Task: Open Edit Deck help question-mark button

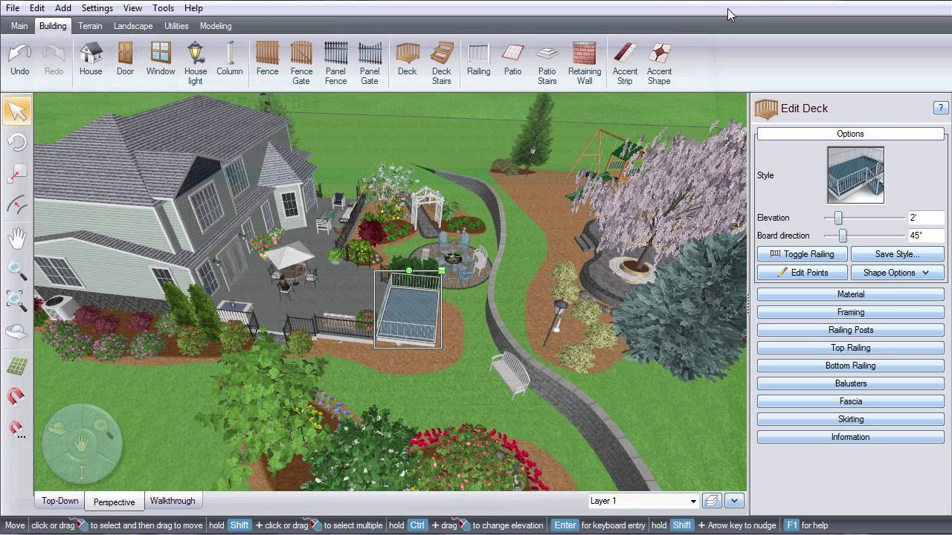Action: click(940, 108)
